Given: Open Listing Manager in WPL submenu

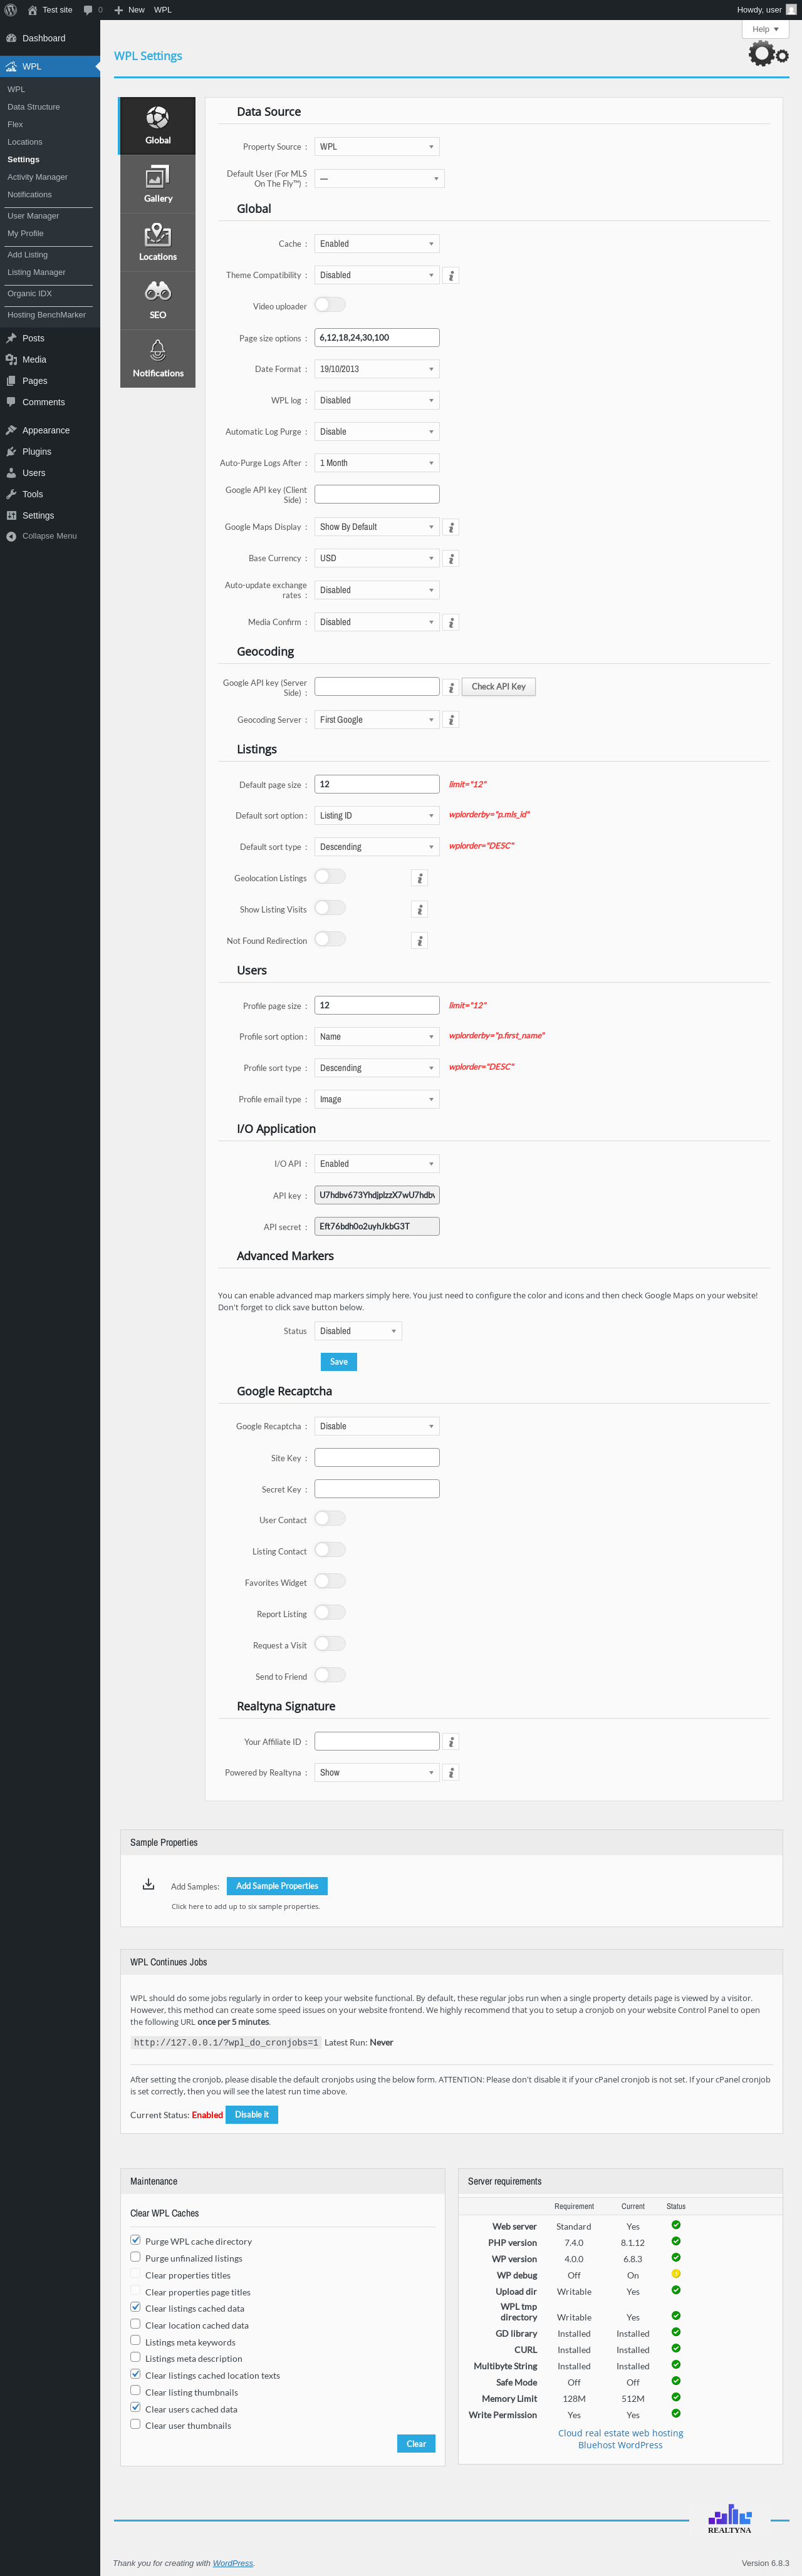Looking at the screenshot, I should (36, 272).
